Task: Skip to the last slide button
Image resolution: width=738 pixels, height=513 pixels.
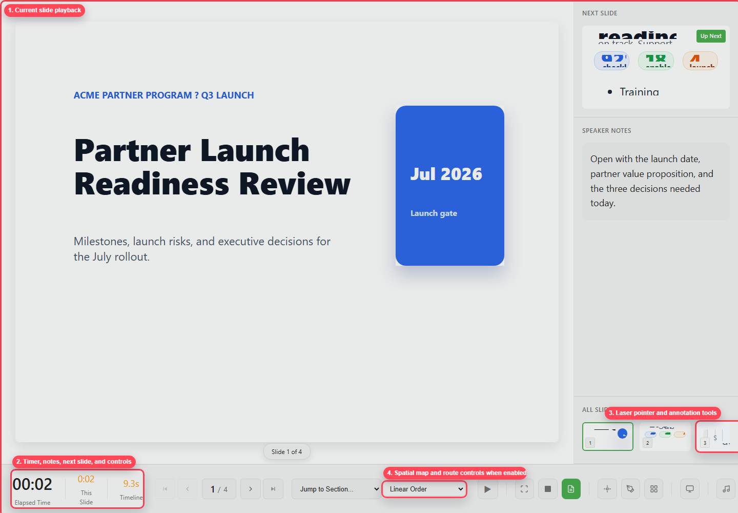Action: click(273, 489)
